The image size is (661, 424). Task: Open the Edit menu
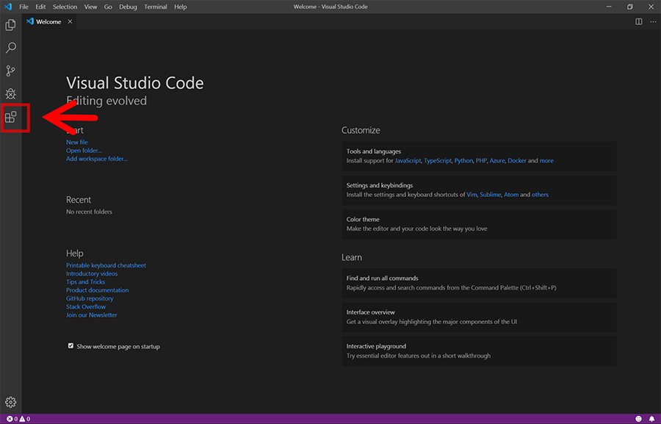(40, 7)
